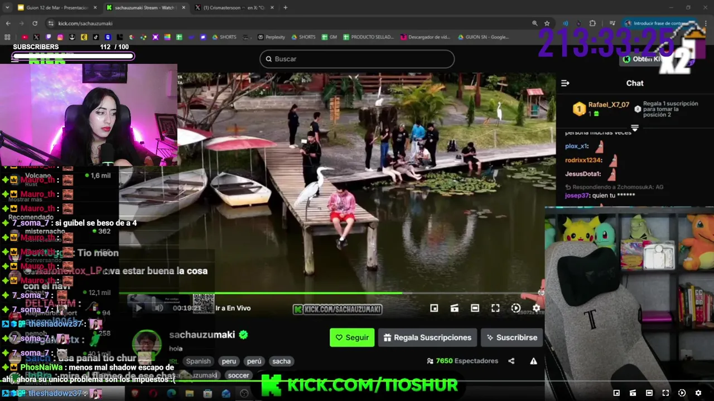Click plox_x1 username in chat
Image resolution: width=714 pixels, height=401 pixels.
pos(577,146)
